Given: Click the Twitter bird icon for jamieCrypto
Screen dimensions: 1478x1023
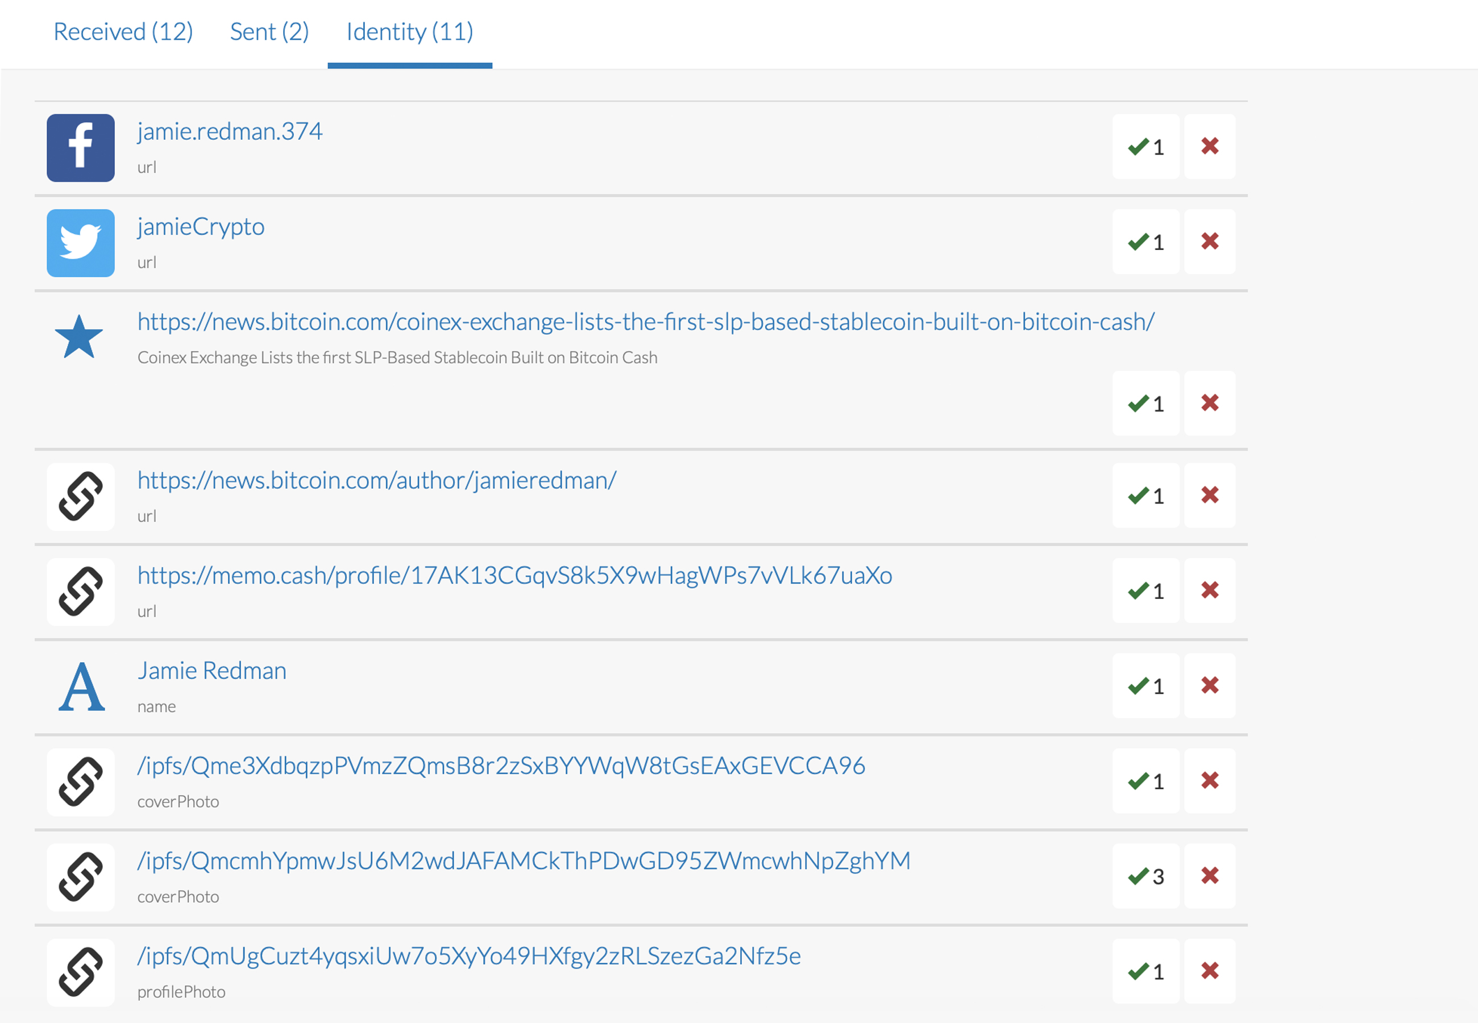Looking at the screenshot, I should point(81,243).
